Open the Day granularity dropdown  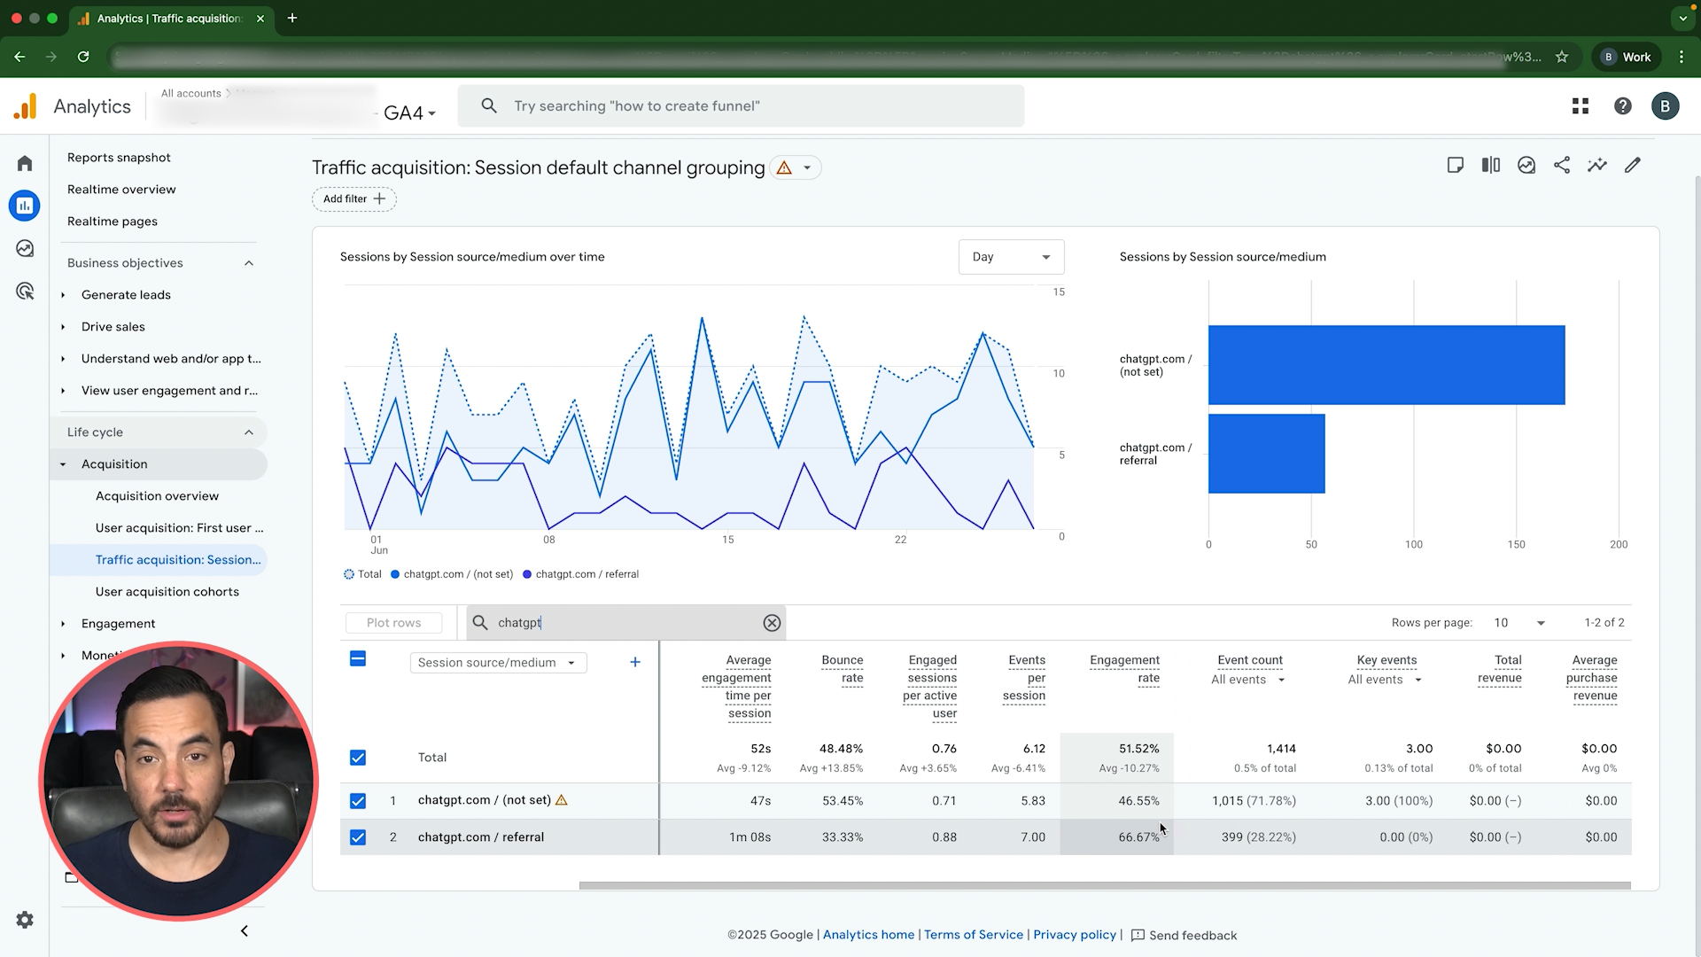tap(1011, 257)
